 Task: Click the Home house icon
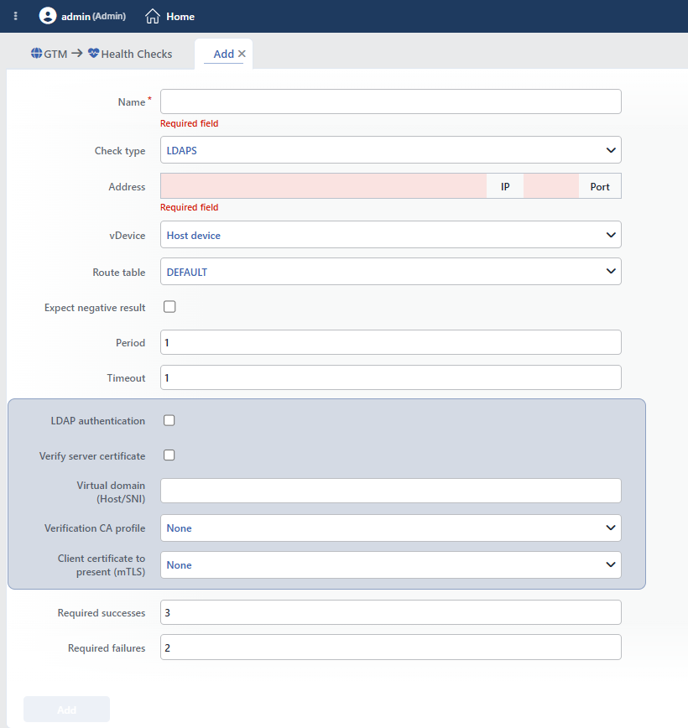[x=153, y=16]
